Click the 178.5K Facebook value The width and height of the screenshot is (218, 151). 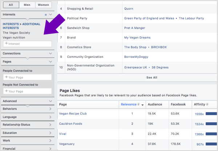point(176,144)
